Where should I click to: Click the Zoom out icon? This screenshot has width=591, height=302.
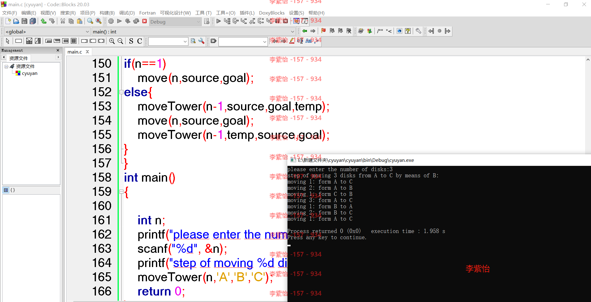120,41
